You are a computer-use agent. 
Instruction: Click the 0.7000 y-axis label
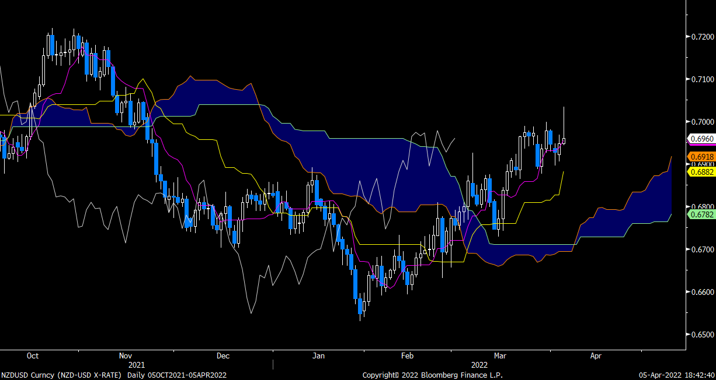pyautogui.click(x=701, y=122)
